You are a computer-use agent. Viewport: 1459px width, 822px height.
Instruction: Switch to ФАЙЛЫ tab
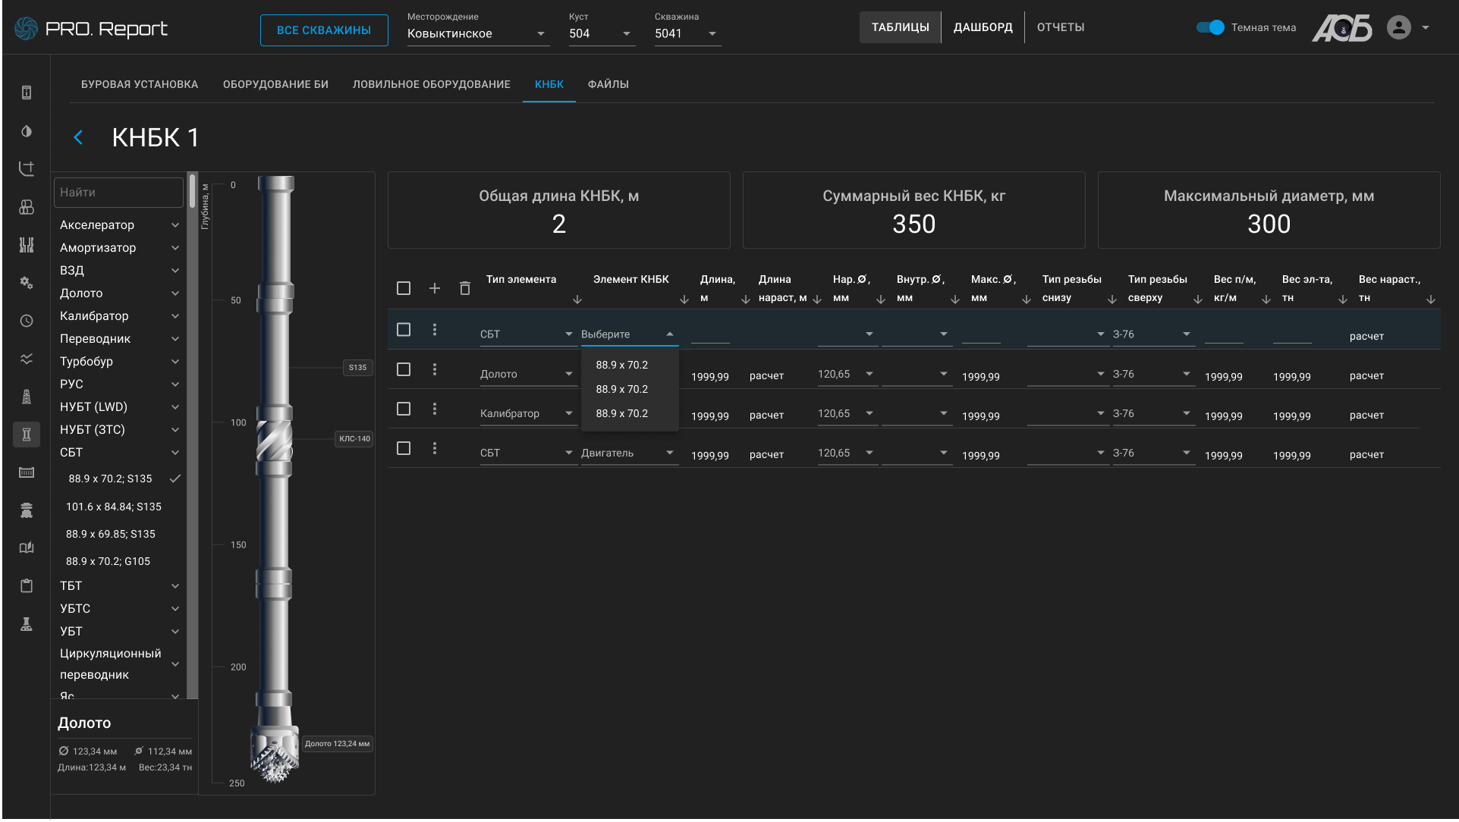608,84
